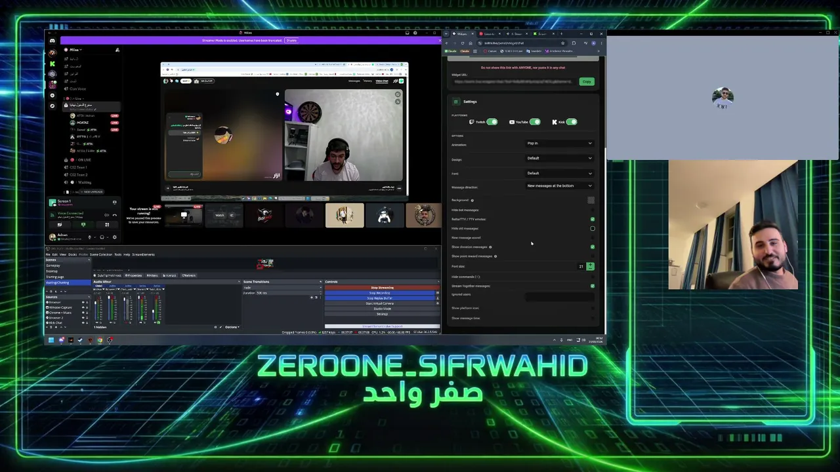Screen dimensions: 840x472
Task: Toggle the Twitch platform switch
Action: (492, 122)
